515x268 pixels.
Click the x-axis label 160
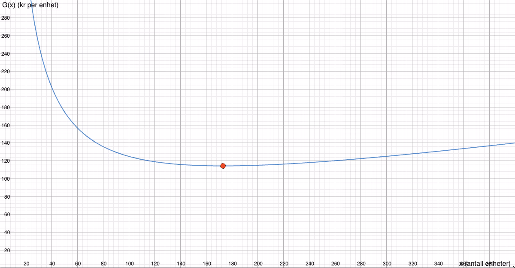click(x=206, y=263)
